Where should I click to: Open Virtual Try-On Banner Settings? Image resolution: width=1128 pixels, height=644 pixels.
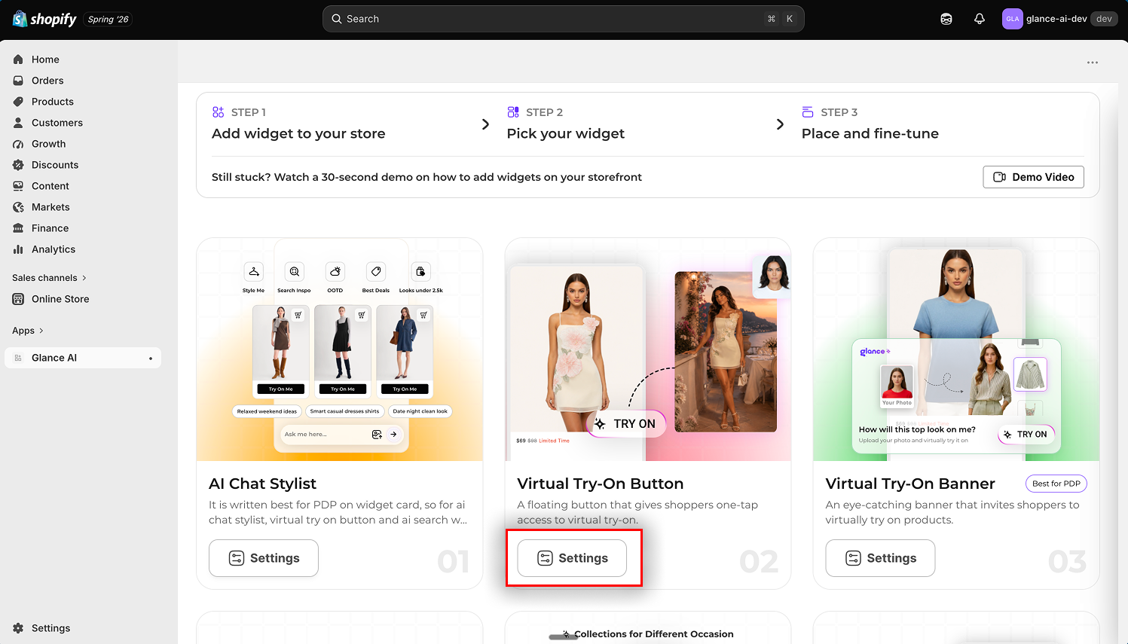pyautogui.click(x=880, y=558)
